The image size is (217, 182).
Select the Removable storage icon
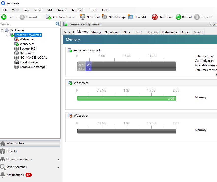click(17, 67)
